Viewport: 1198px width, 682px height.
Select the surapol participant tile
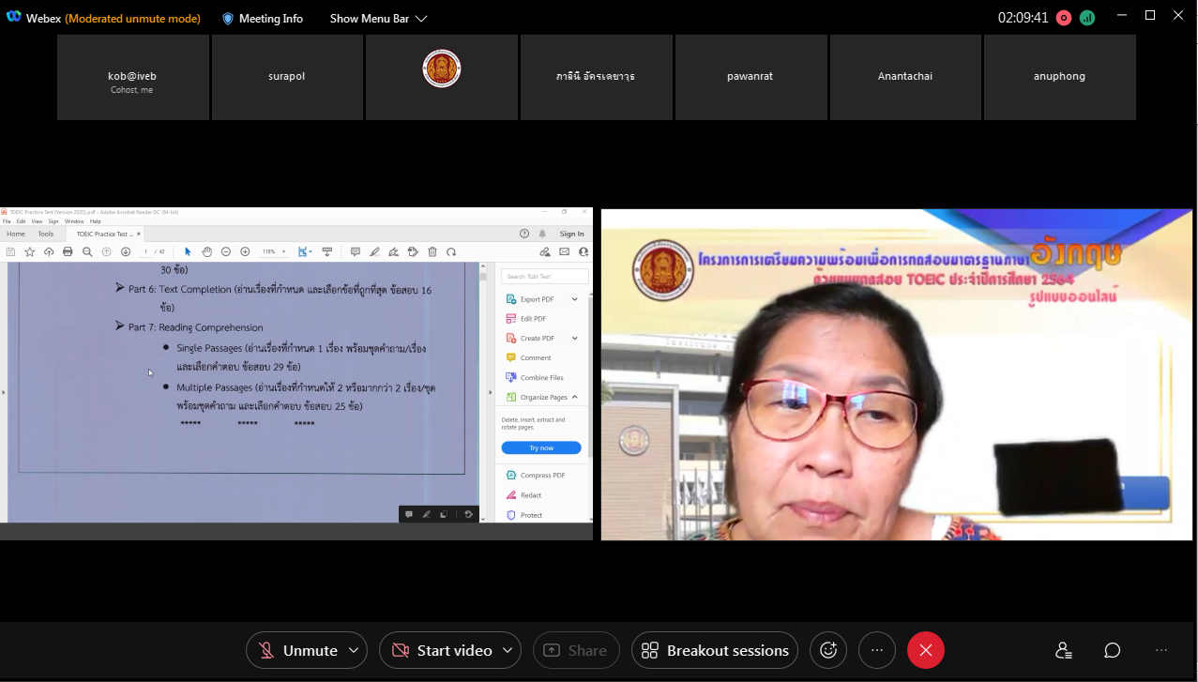coord(287,77)
